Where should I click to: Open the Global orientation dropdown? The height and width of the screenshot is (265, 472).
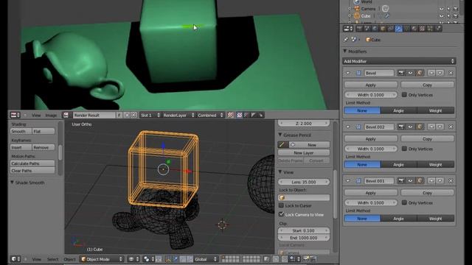pyautogui.click(x=206, y=259)
